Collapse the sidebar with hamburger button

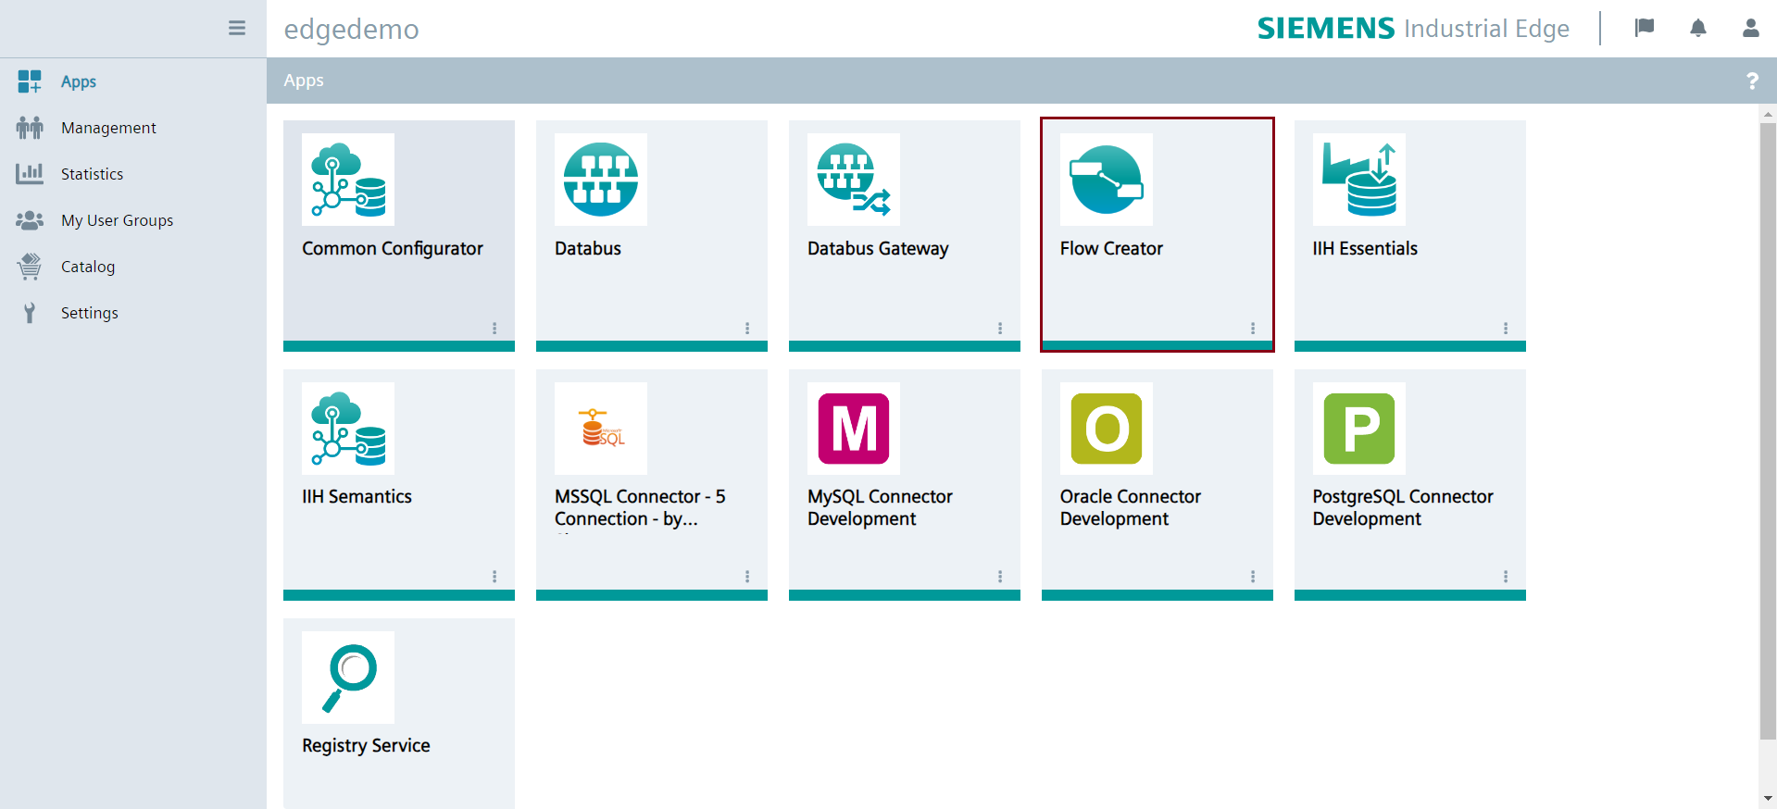coord(237,29)
